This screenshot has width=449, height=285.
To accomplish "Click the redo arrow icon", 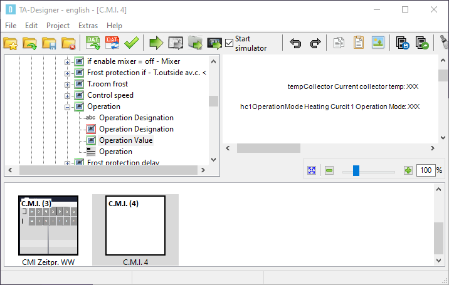I will tap(315, 43).
